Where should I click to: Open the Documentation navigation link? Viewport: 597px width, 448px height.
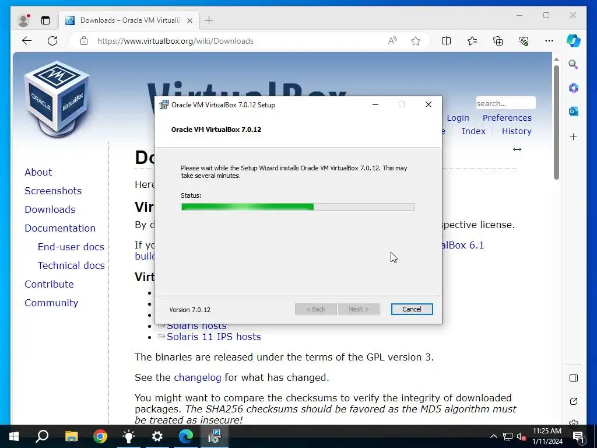[60, 228]
